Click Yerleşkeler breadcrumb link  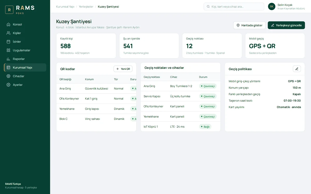click(86, 6)
